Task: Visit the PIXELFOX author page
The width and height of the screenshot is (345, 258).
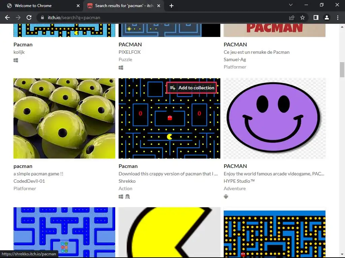Action: (129, 52)
